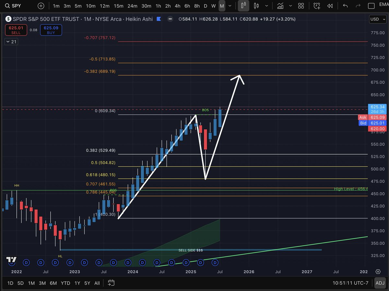Viewport: 389px width, 291px height.
Task: Switch to the 1h interval
Action: [x=158, y=6]
